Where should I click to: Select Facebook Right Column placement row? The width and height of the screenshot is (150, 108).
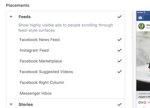pyautogui.click(x=65, y=82)
